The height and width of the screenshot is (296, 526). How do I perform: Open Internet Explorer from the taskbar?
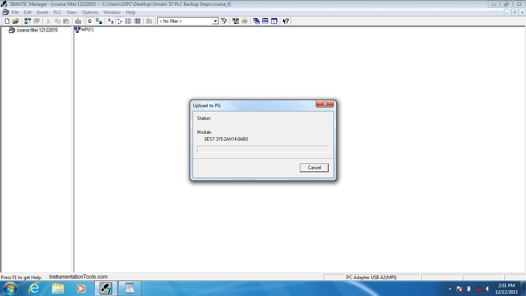pos(34,288)
